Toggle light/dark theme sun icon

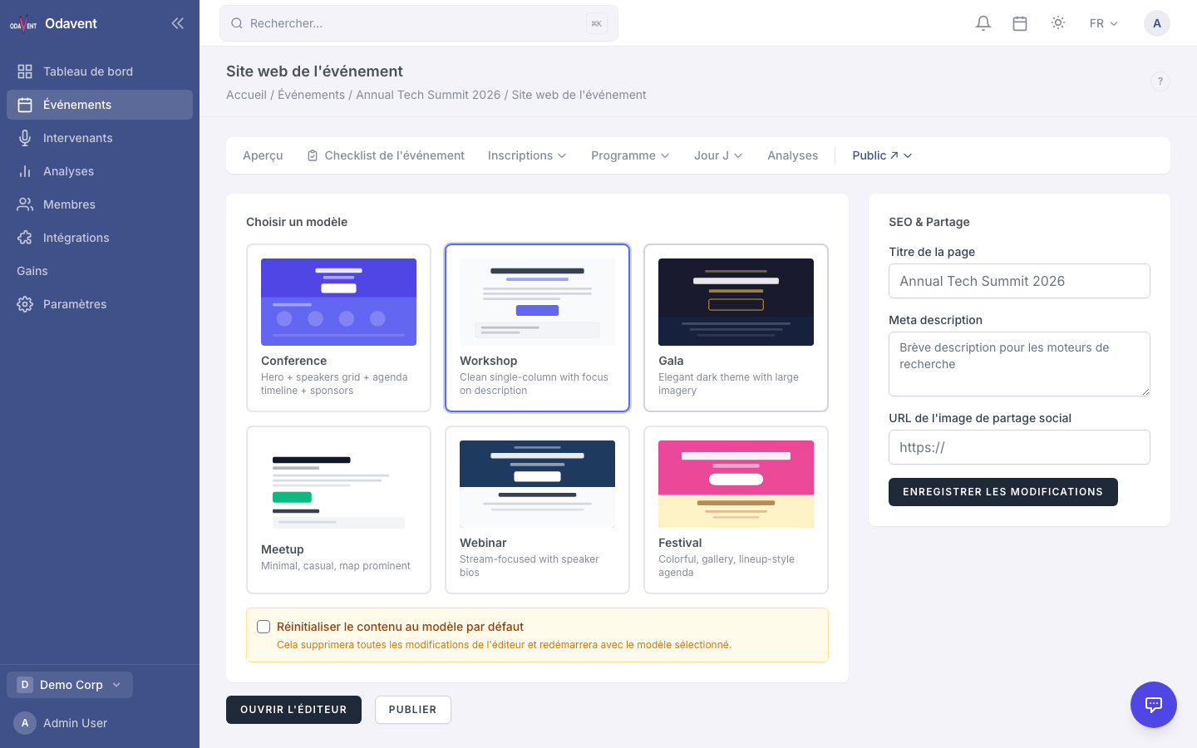click(1058, 23)
